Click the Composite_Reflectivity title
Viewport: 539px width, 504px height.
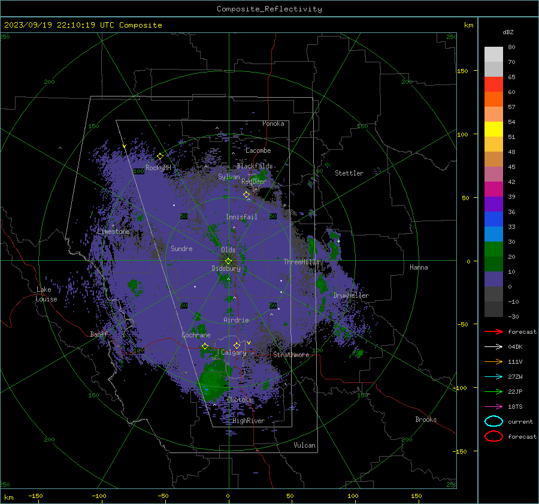[x=269, y=9]
